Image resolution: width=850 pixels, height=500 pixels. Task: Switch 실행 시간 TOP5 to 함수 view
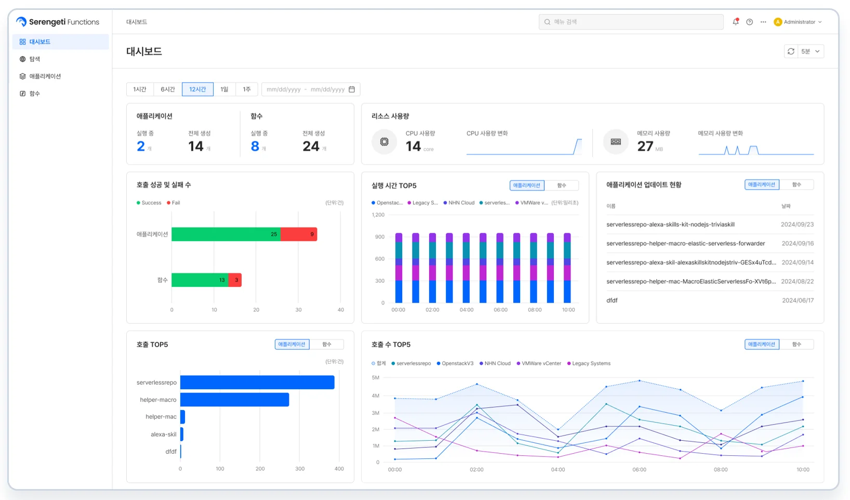tap(561, 186)
